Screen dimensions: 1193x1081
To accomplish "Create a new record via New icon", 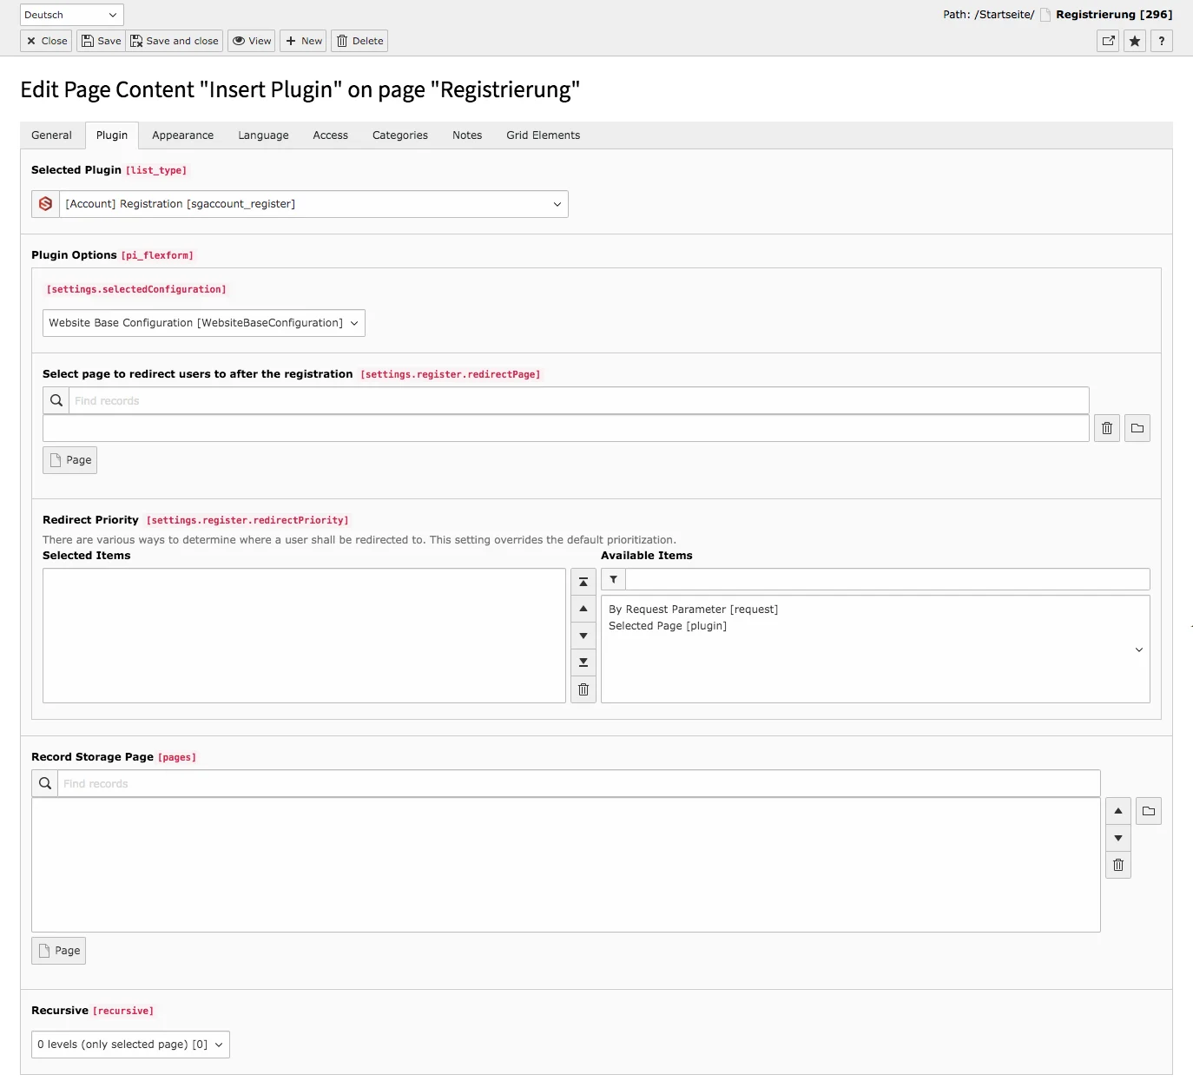I will 302,40.
